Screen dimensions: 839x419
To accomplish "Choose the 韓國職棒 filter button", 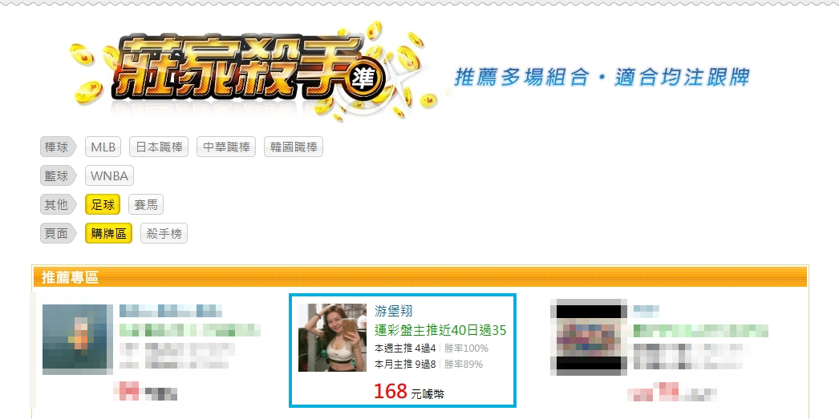I will pyautogui.click(x=294, y=147).
